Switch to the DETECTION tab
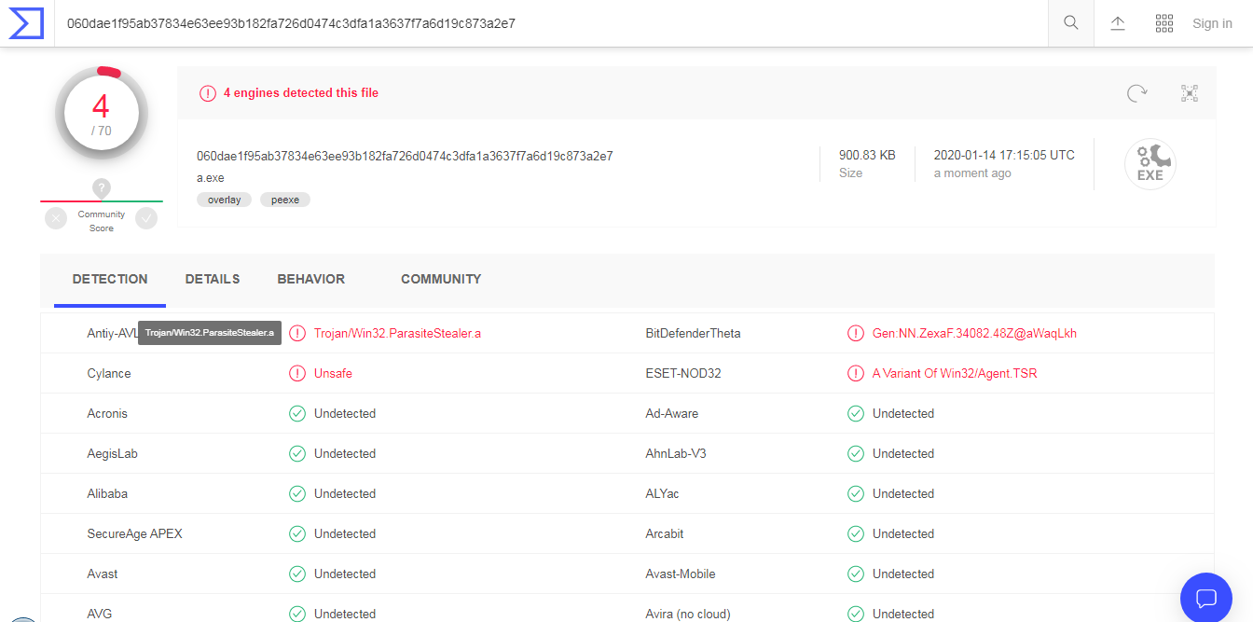This screenshot has height=622, width=1253. (110, 279)
